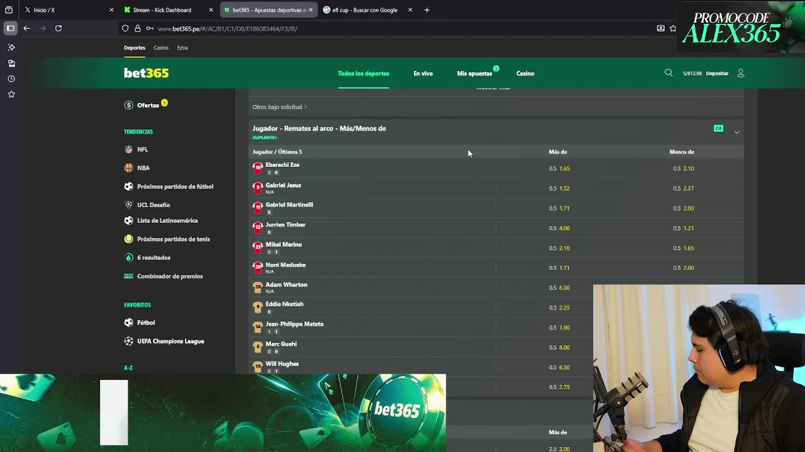Toggle the browser sidebar panel icon
The image size is (805, 452).
[11, 28]
